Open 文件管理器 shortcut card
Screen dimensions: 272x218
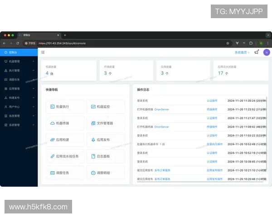tap(106, 123)
